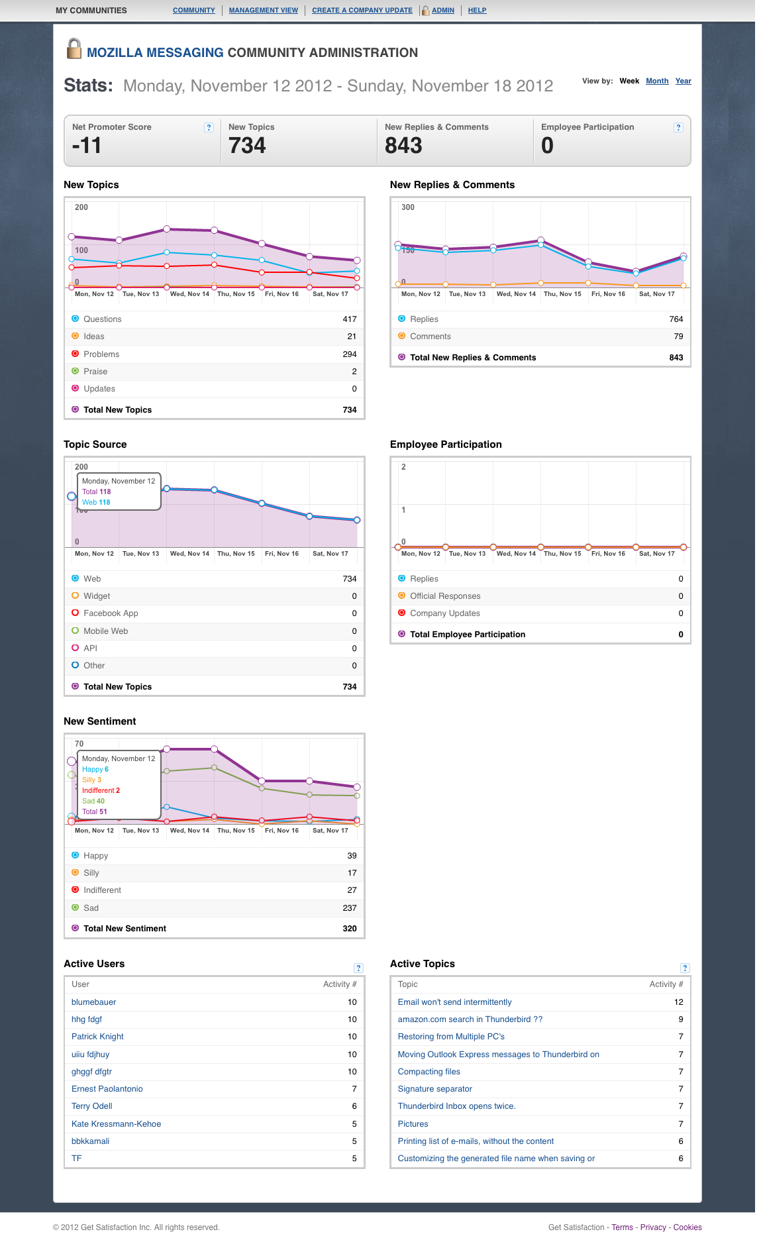Click the Sad sentiment legend marker
This screenshot has width=765, height=1242.
pos(75,907)
